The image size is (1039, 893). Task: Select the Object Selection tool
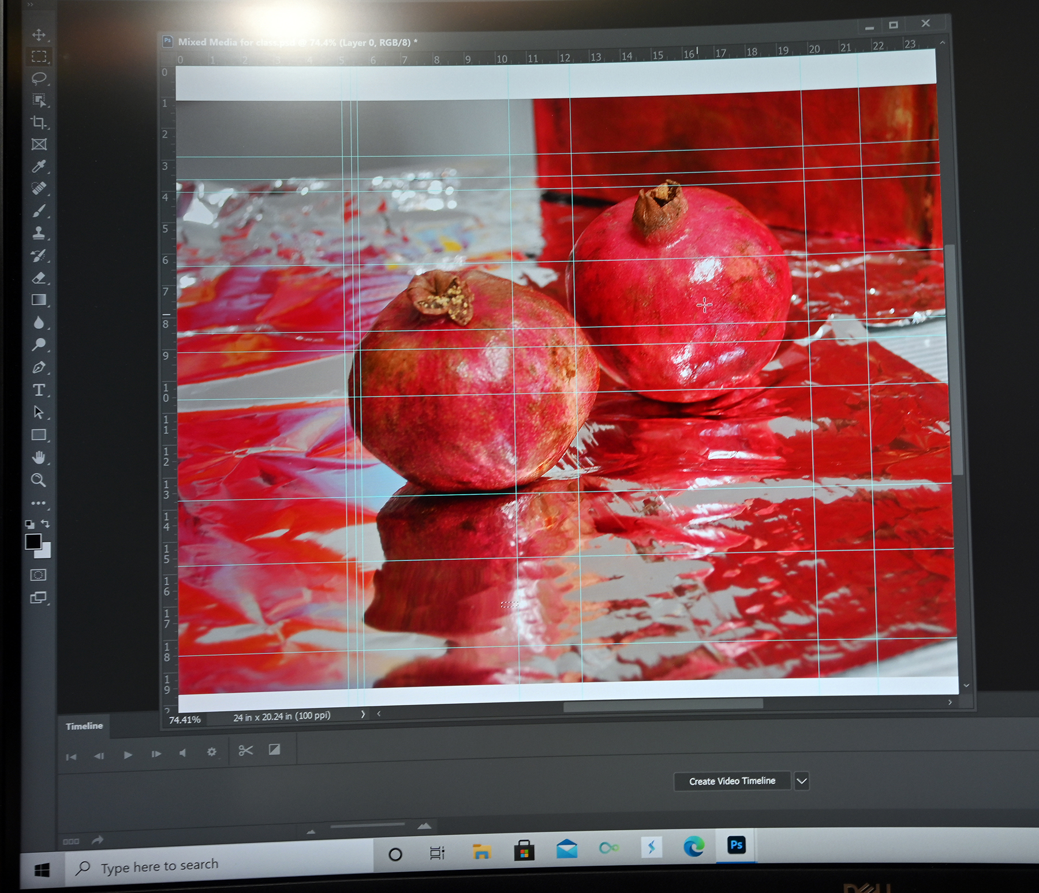pos(39,100)
